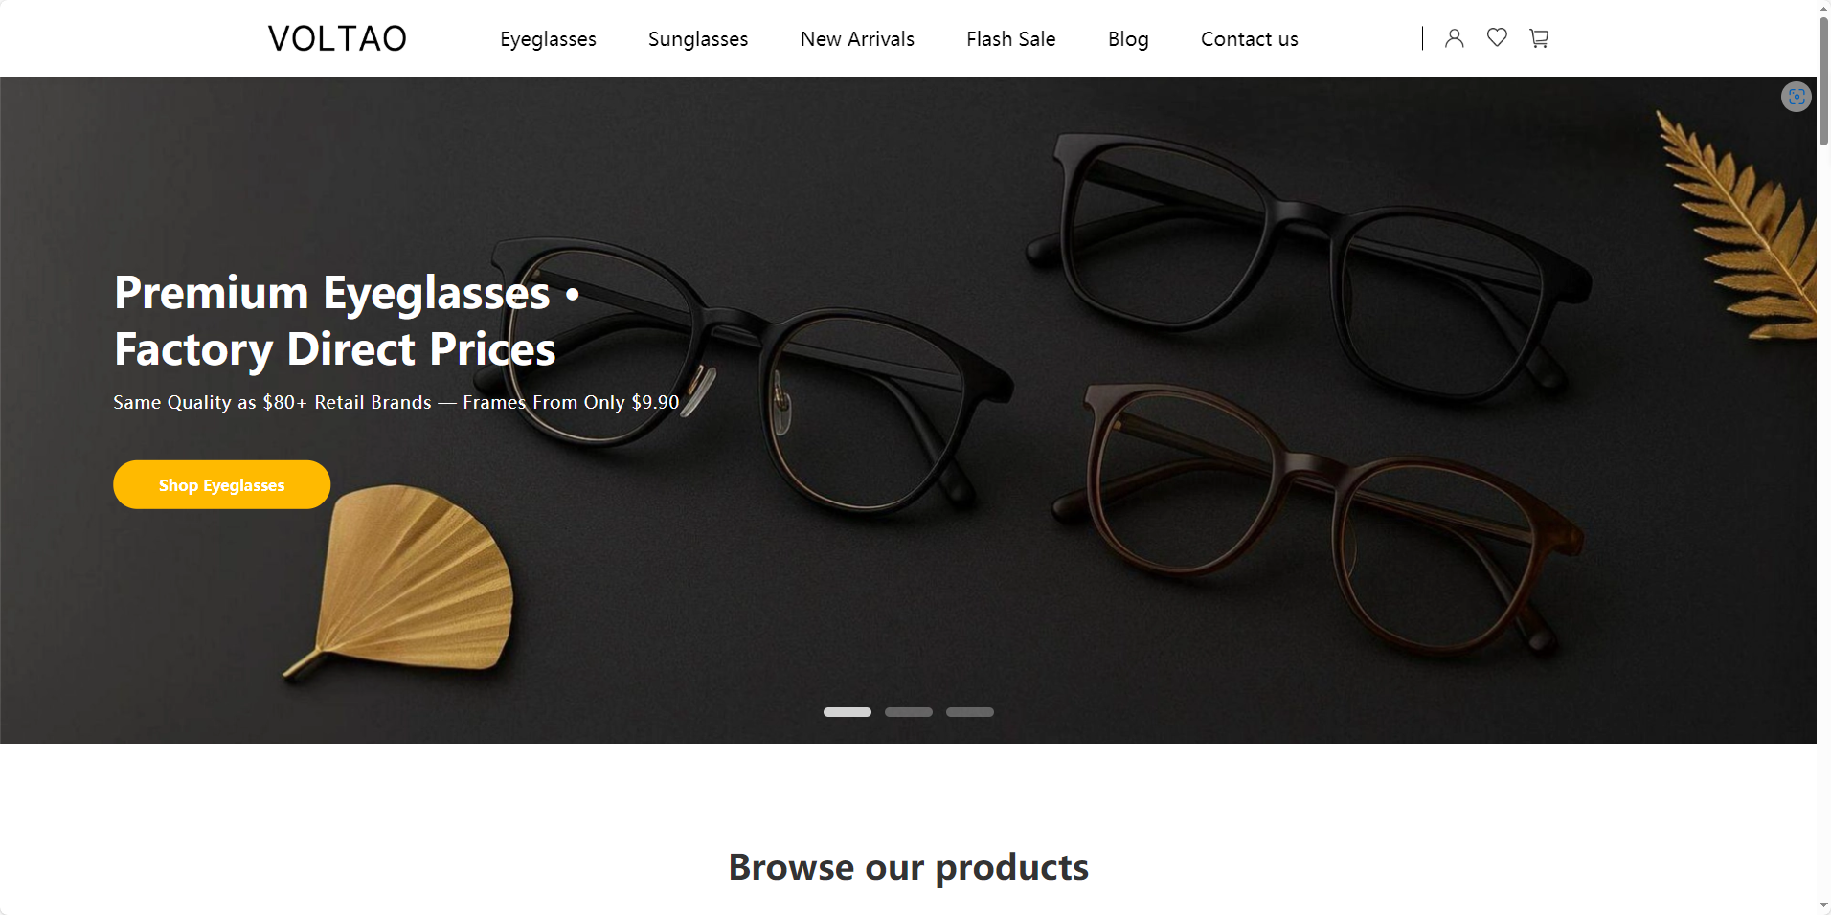Open the shopping cart icon
Screen dimensions: 1831x915
pyautogui.click(x=1539, y=38)
